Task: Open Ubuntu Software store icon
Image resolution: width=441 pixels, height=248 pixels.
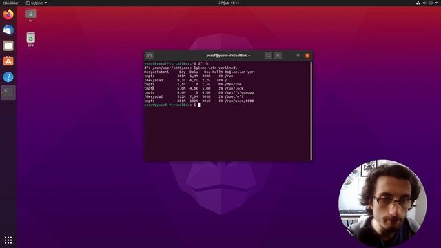Action: (8, 61)
